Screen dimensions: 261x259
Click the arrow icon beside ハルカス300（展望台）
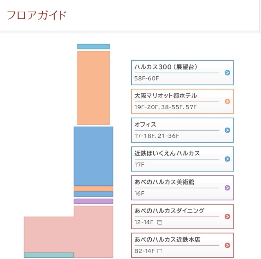coord(227,73)
